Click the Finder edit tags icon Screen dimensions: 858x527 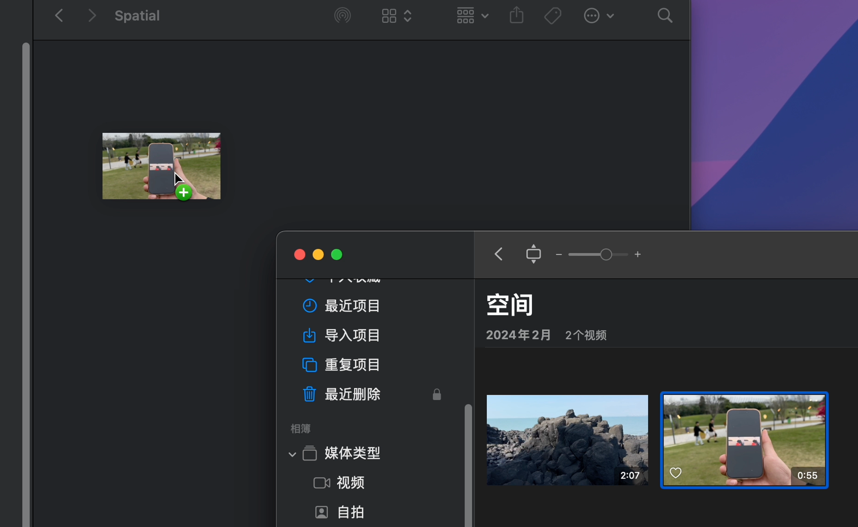pos(553,16)
